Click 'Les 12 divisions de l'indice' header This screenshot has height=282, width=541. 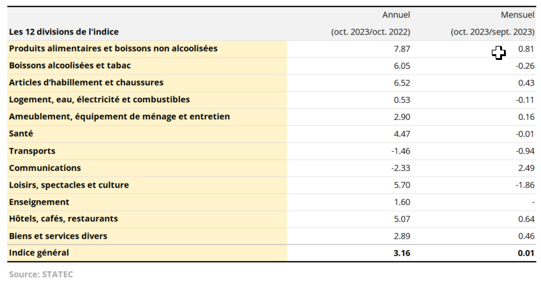point(64,32)
